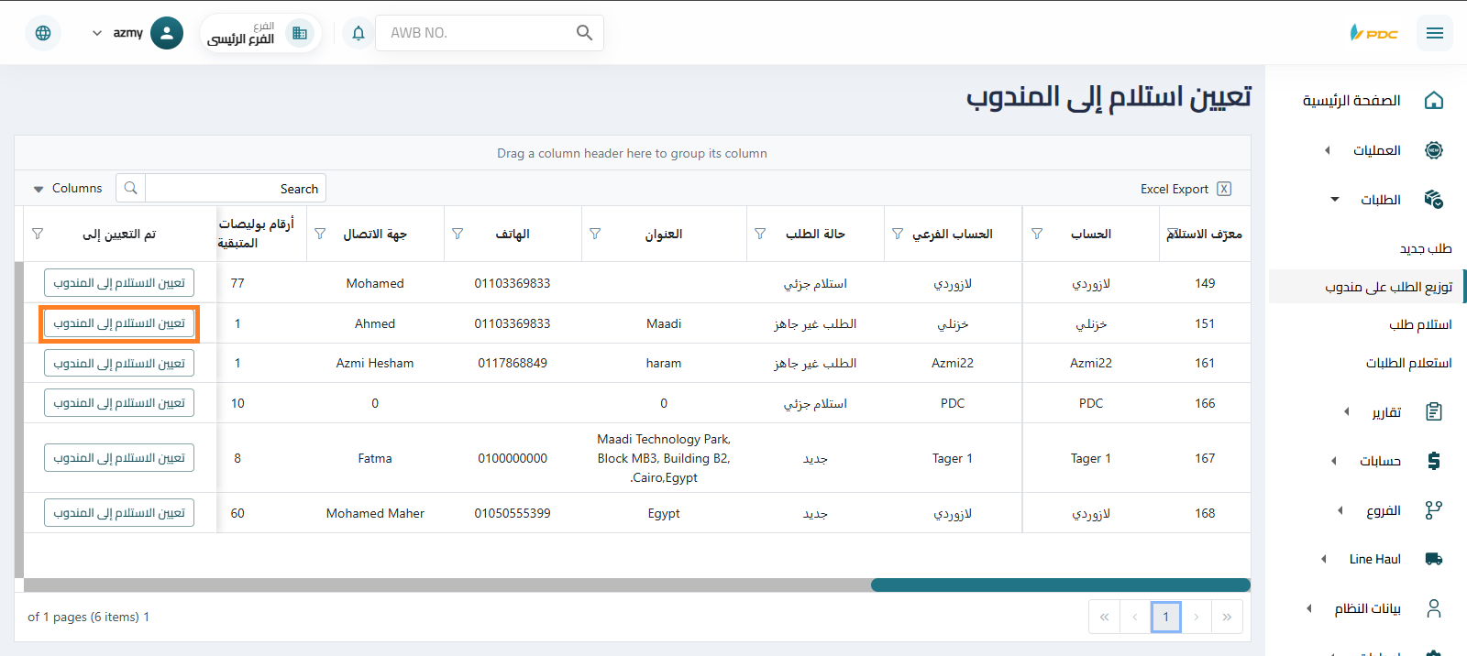Assign pickup to courier for Fatma
The width and height of the screenshot is (1467, 656).
(119, 458)
